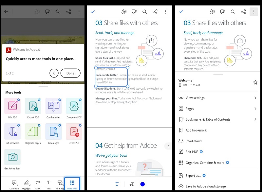Click the Done button in Welcome dialog
262x192 pixels.
click(70, 73)
